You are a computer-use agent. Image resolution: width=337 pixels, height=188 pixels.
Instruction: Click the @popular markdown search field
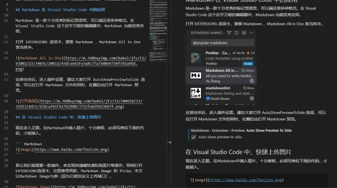(x=223, y=43)
